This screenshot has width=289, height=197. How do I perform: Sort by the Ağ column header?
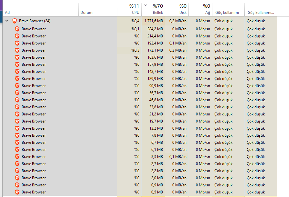coord(200,10)
